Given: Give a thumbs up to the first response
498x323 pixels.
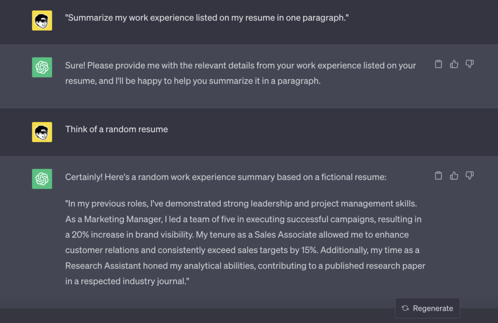Looking at the screenshot, I should pos(454,64).
